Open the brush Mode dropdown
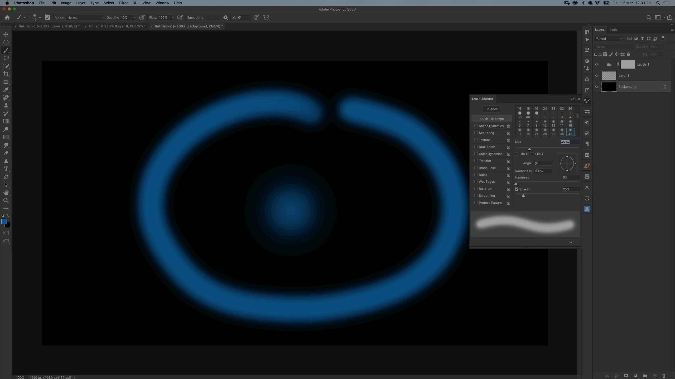 (x=84, y=18)
